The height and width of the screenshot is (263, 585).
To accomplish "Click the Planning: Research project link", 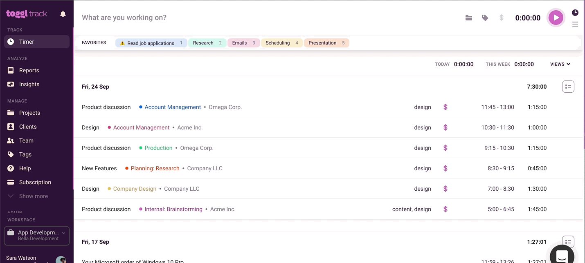I will (155, 168).
